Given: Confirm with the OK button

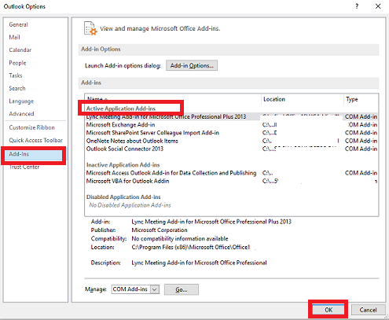Looking at the screenshot, I should coord(328,310).
